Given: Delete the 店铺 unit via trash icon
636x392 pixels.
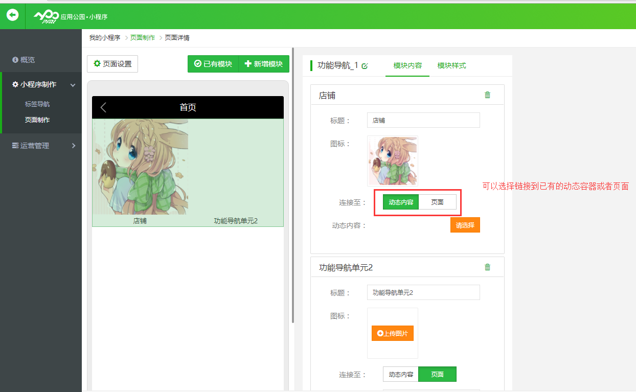Looking at the screenshot, I should [487, 95].
